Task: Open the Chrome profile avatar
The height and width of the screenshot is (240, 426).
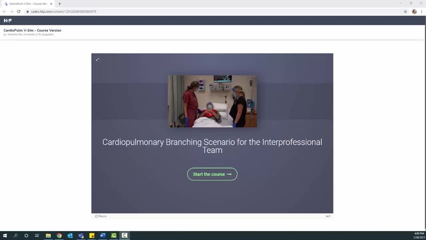Action: coord(414,11)
